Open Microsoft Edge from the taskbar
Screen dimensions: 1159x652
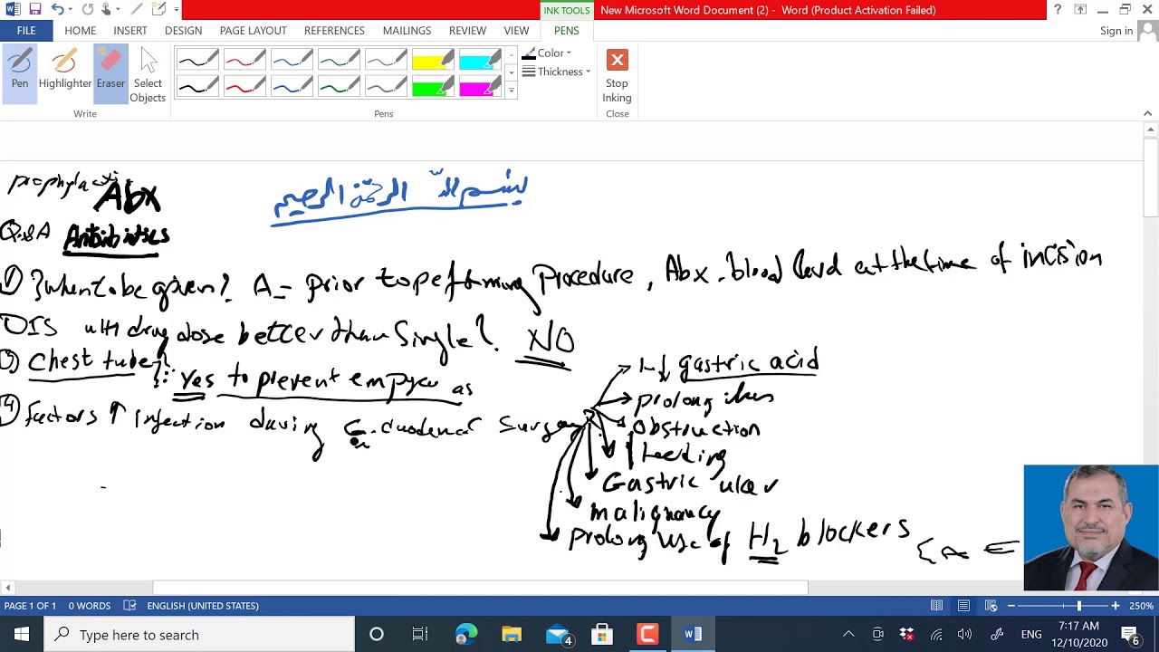click(x=466, y=635)
